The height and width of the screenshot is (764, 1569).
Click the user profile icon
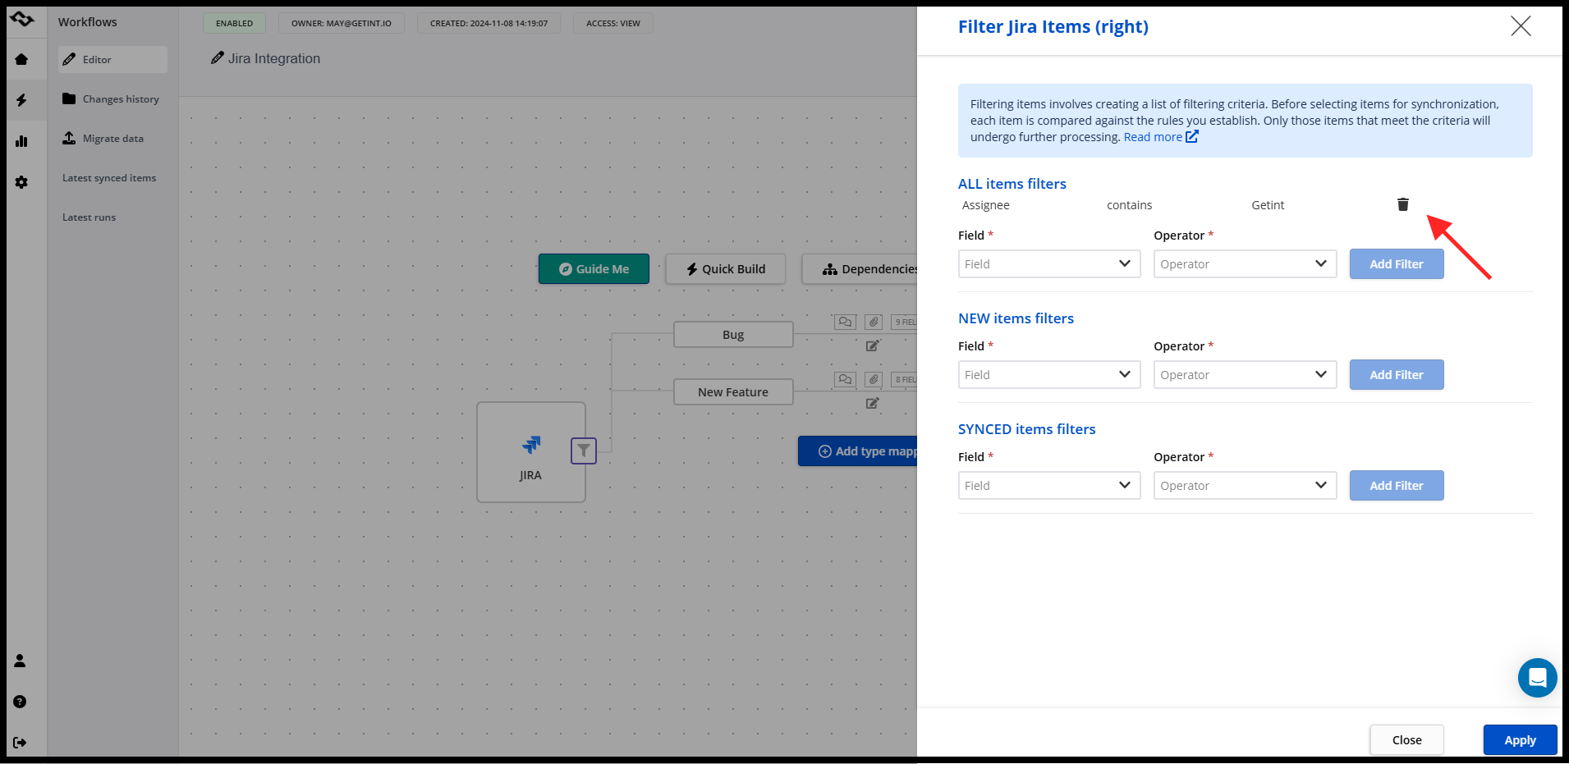(x=21, y=661)
